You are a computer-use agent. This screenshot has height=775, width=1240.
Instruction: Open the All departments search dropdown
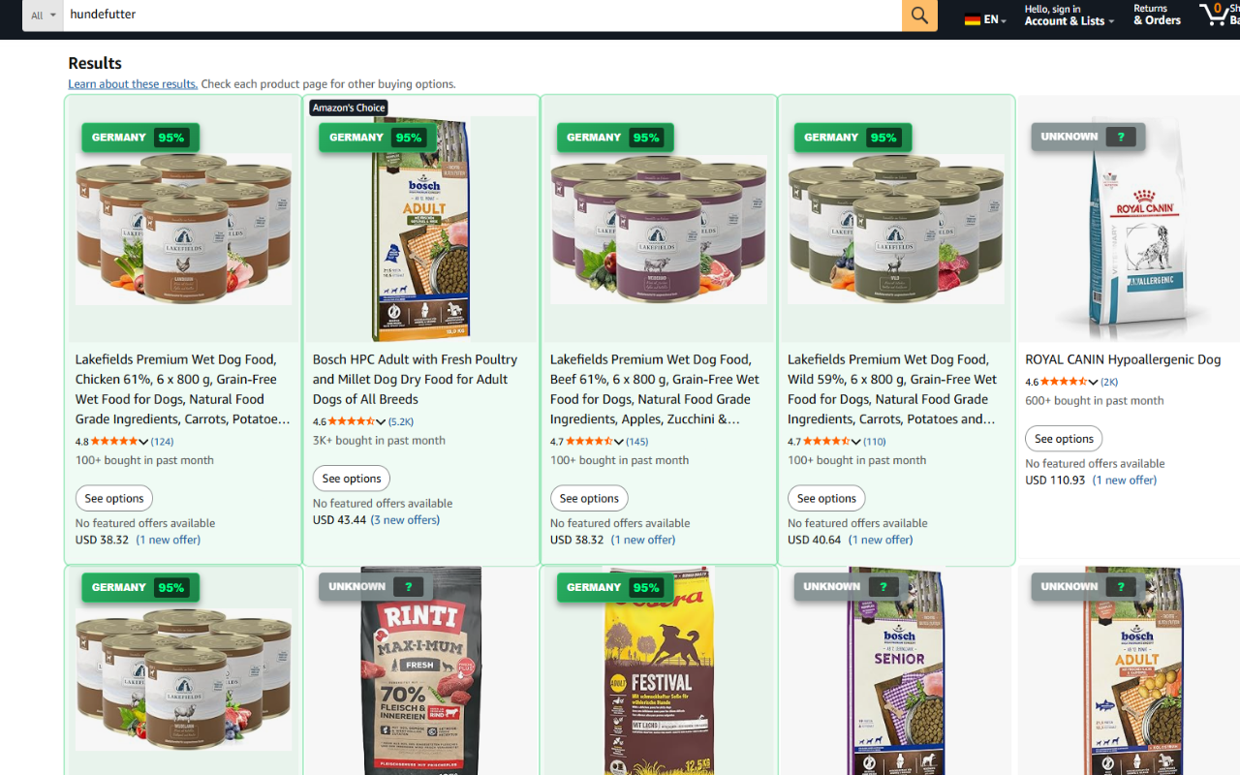[x=43, y=15]
